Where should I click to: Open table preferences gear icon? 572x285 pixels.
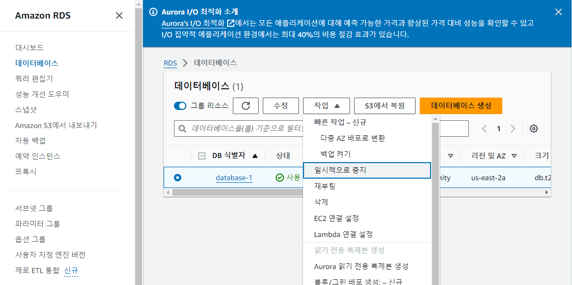(534, 129)
